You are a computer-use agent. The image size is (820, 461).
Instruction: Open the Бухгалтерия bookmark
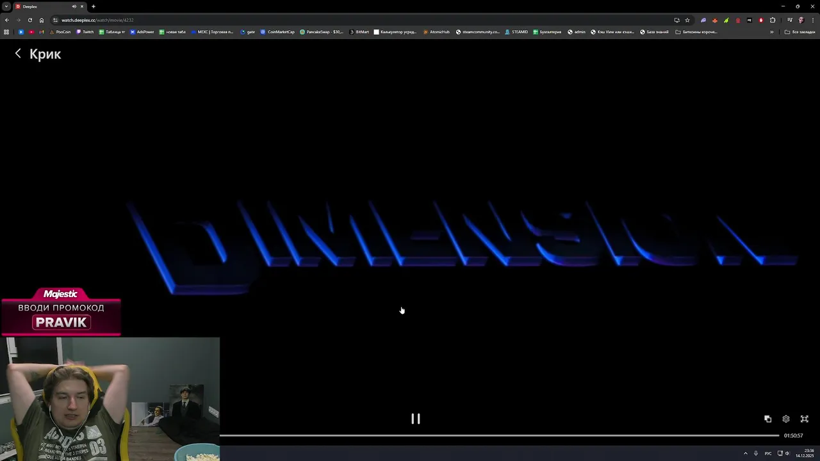click(547, 32)
